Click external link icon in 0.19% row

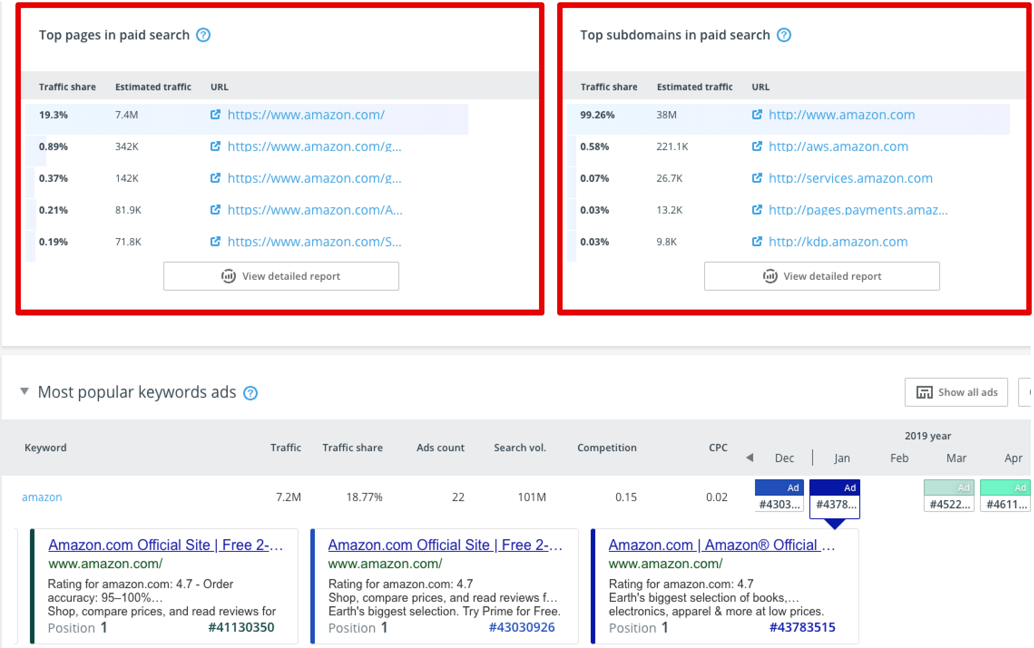tap(216, 241)
